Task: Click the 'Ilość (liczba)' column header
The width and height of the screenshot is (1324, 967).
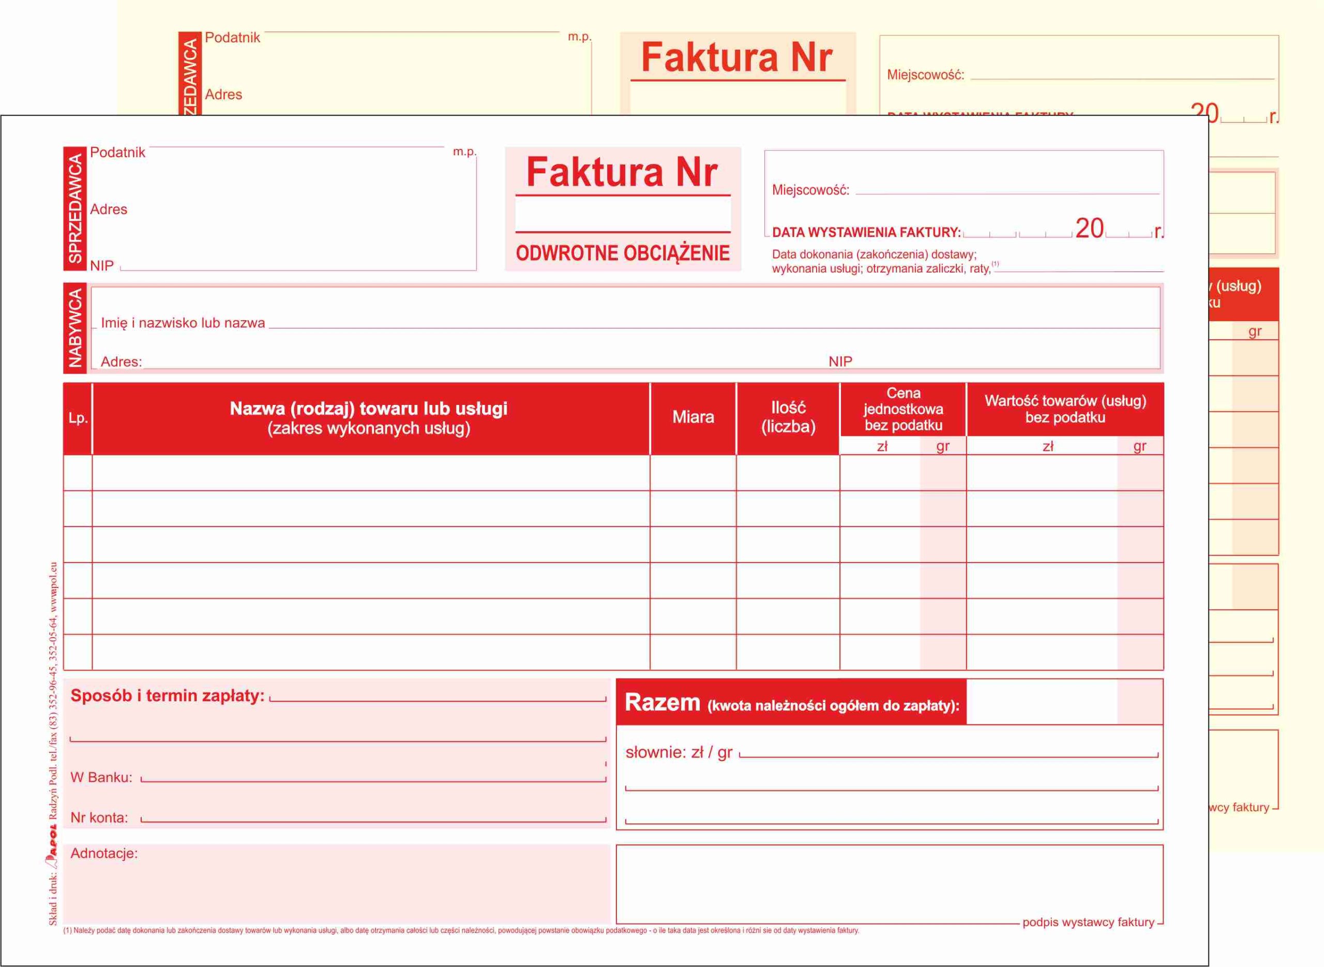Action: pyautogui.click(x=788, y=418)
